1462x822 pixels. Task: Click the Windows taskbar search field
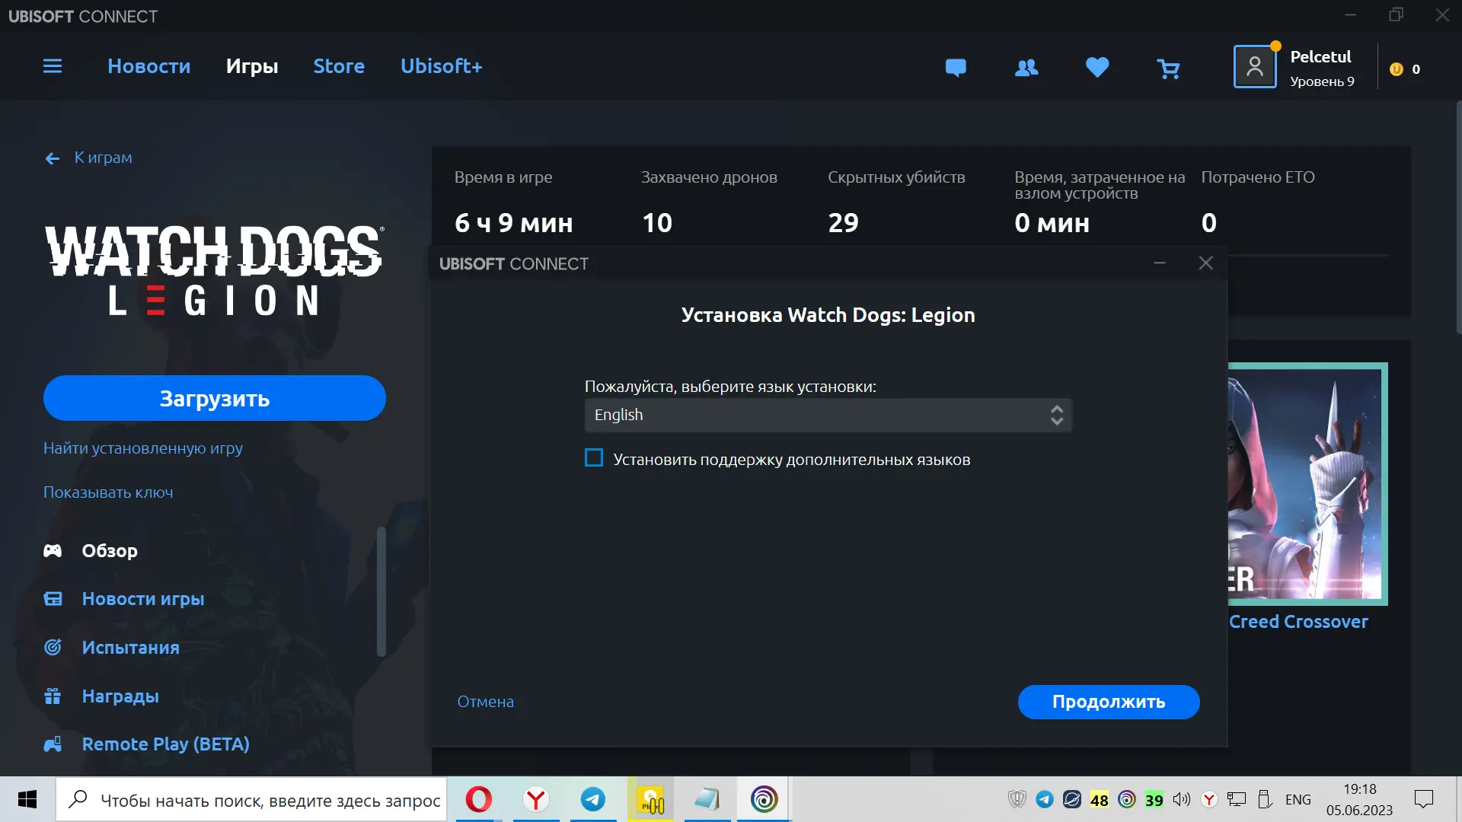pyautogui.click(x=251, y=799)
